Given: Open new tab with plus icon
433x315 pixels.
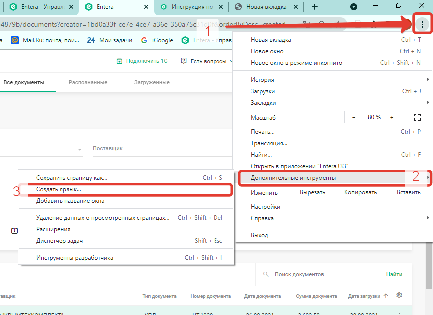Looking at the screenshot, I should tap(315, 7).
